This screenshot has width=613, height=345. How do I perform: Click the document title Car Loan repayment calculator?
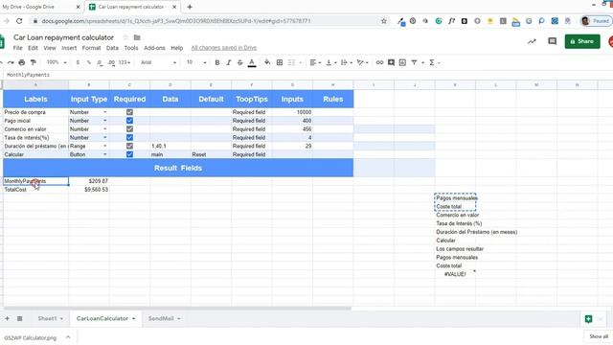point(64,37)
